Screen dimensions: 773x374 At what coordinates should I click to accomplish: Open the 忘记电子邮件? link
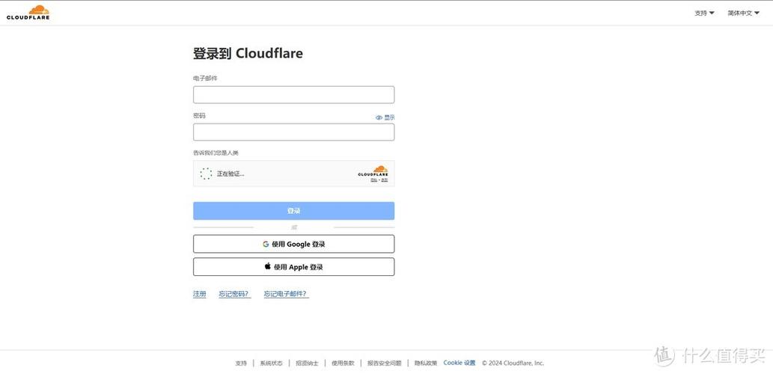287,294
